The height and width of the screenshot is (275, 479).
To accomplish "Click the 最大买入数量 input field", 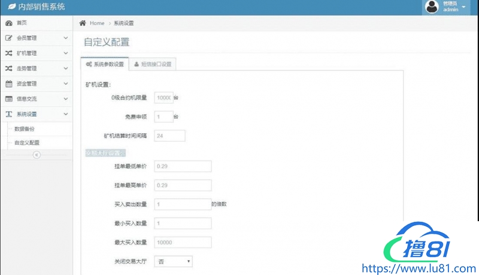I will (183, 242).
